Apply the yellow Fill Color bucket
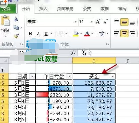Image resolution: width=139 pixels, height=123 pixels. click(x=76, y=34)
